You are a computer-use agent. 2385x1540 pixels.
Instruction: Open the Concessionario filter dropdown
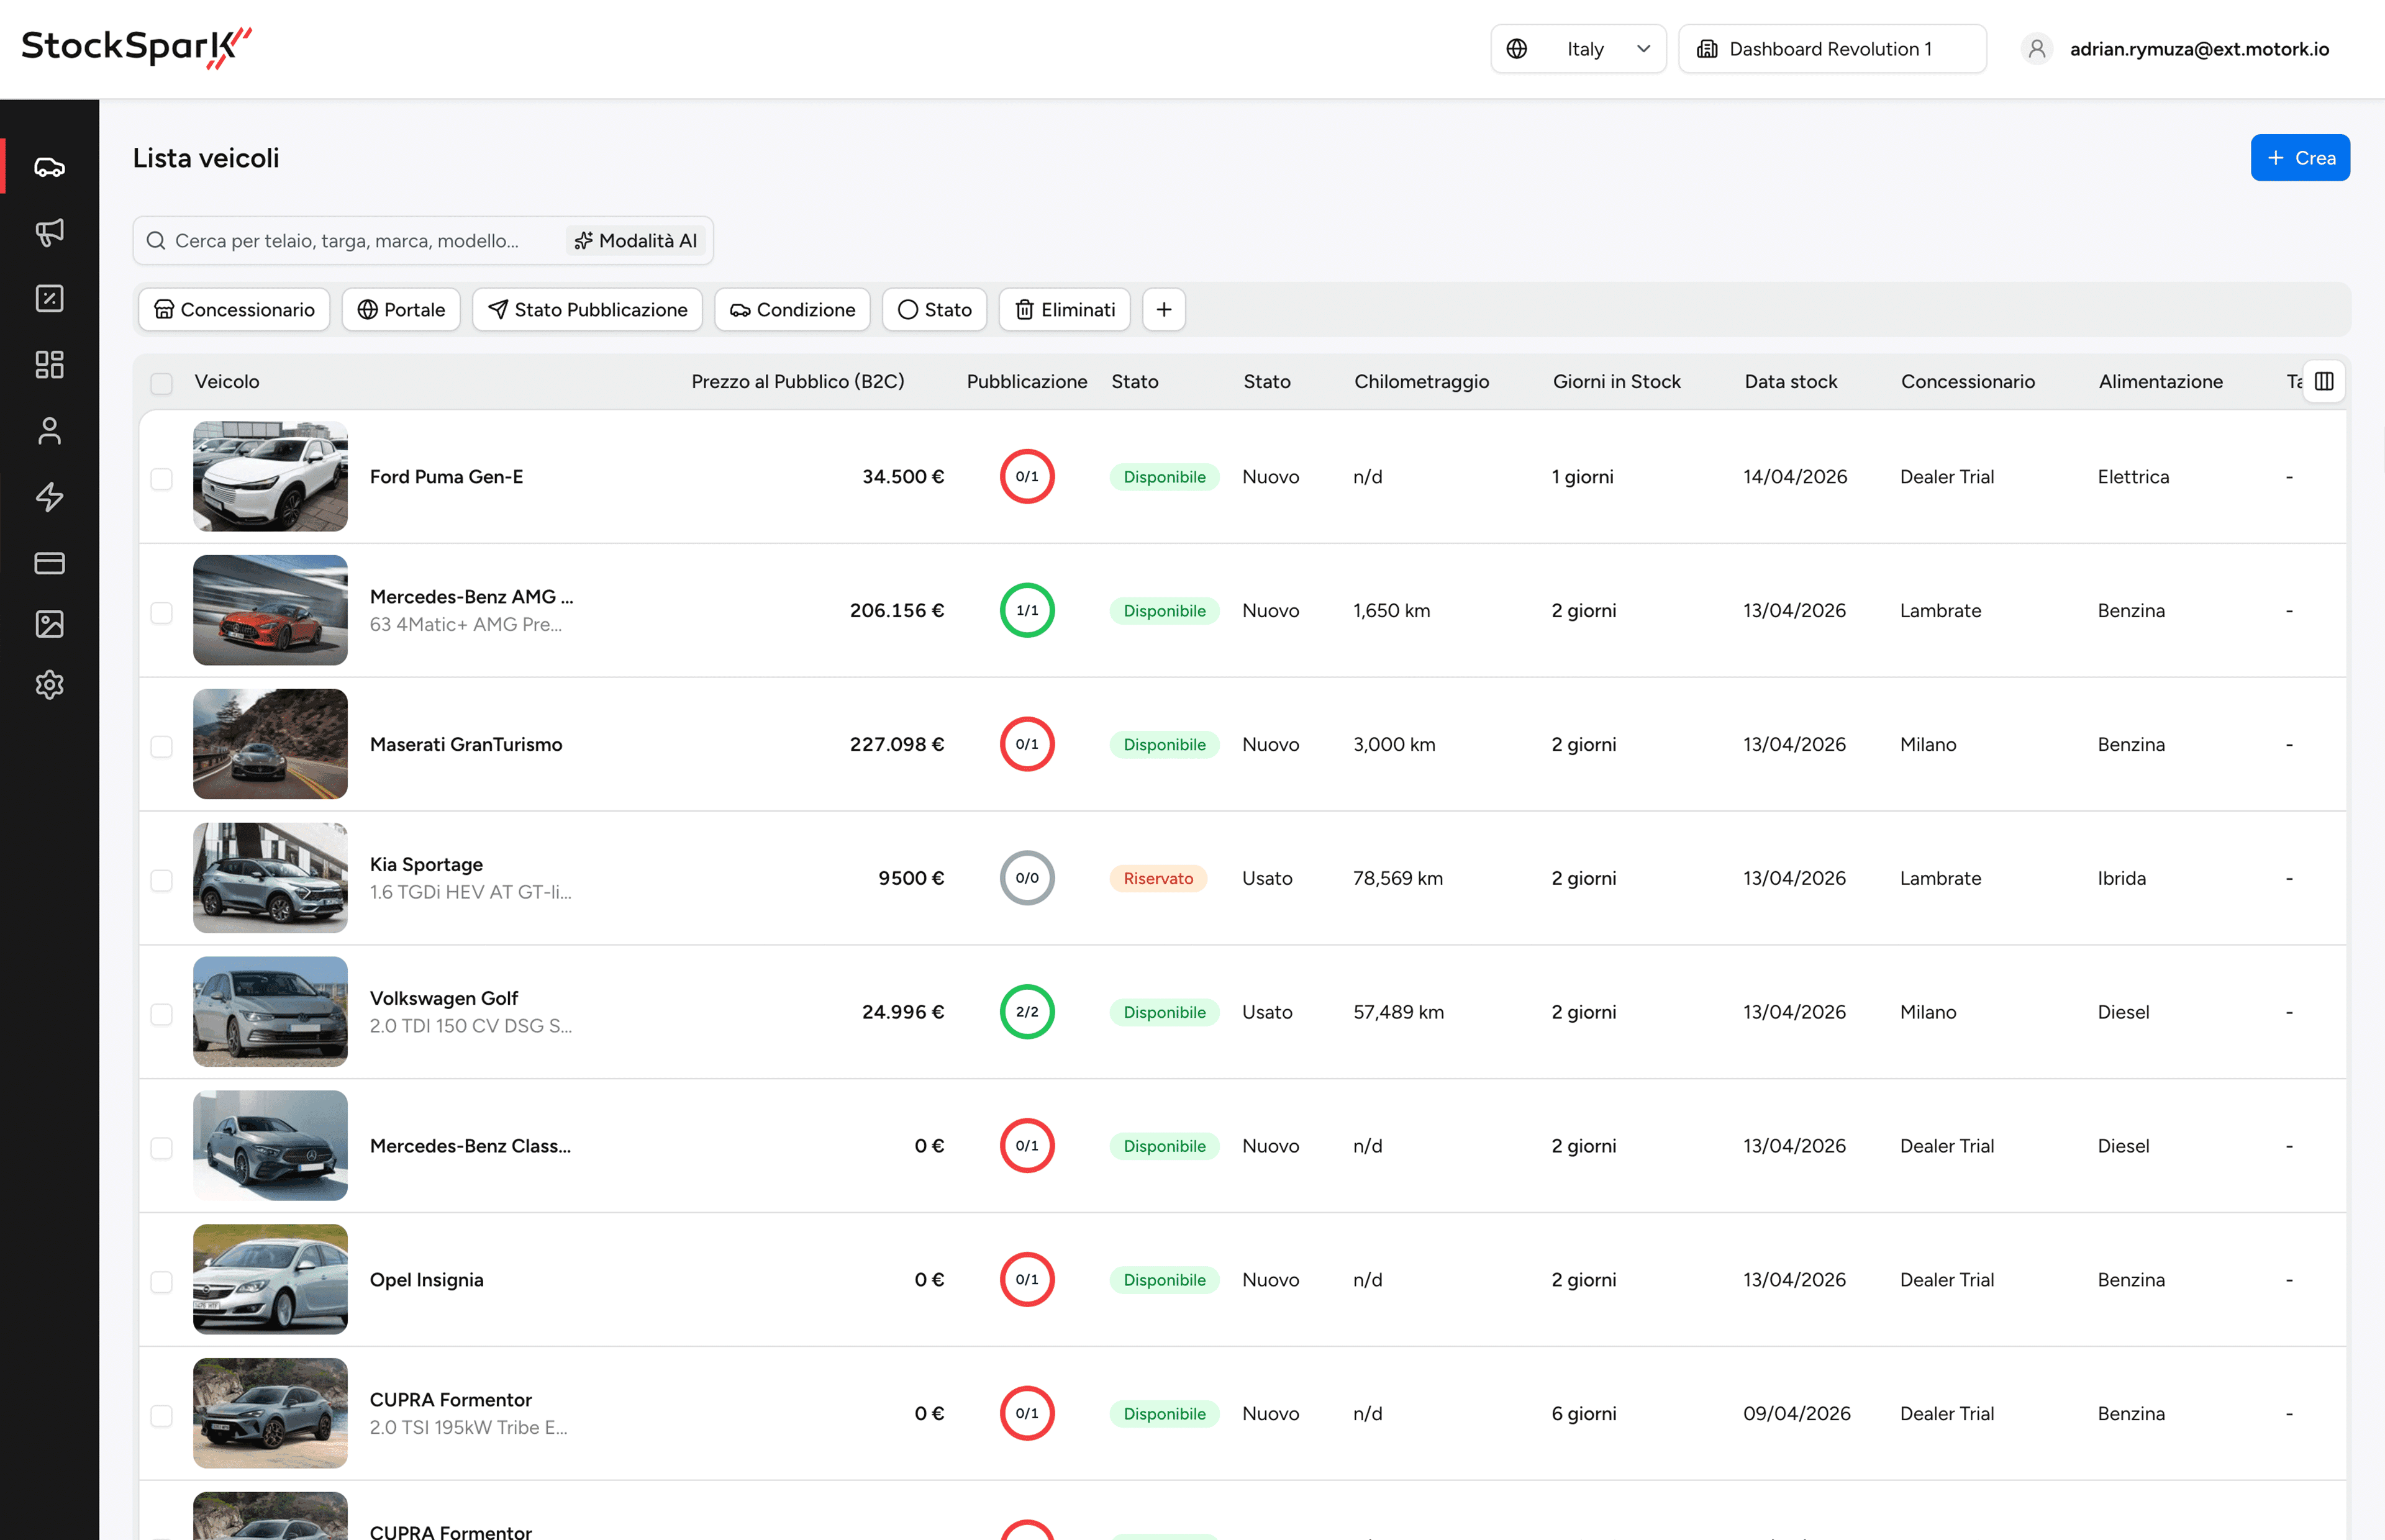[234, 310]
